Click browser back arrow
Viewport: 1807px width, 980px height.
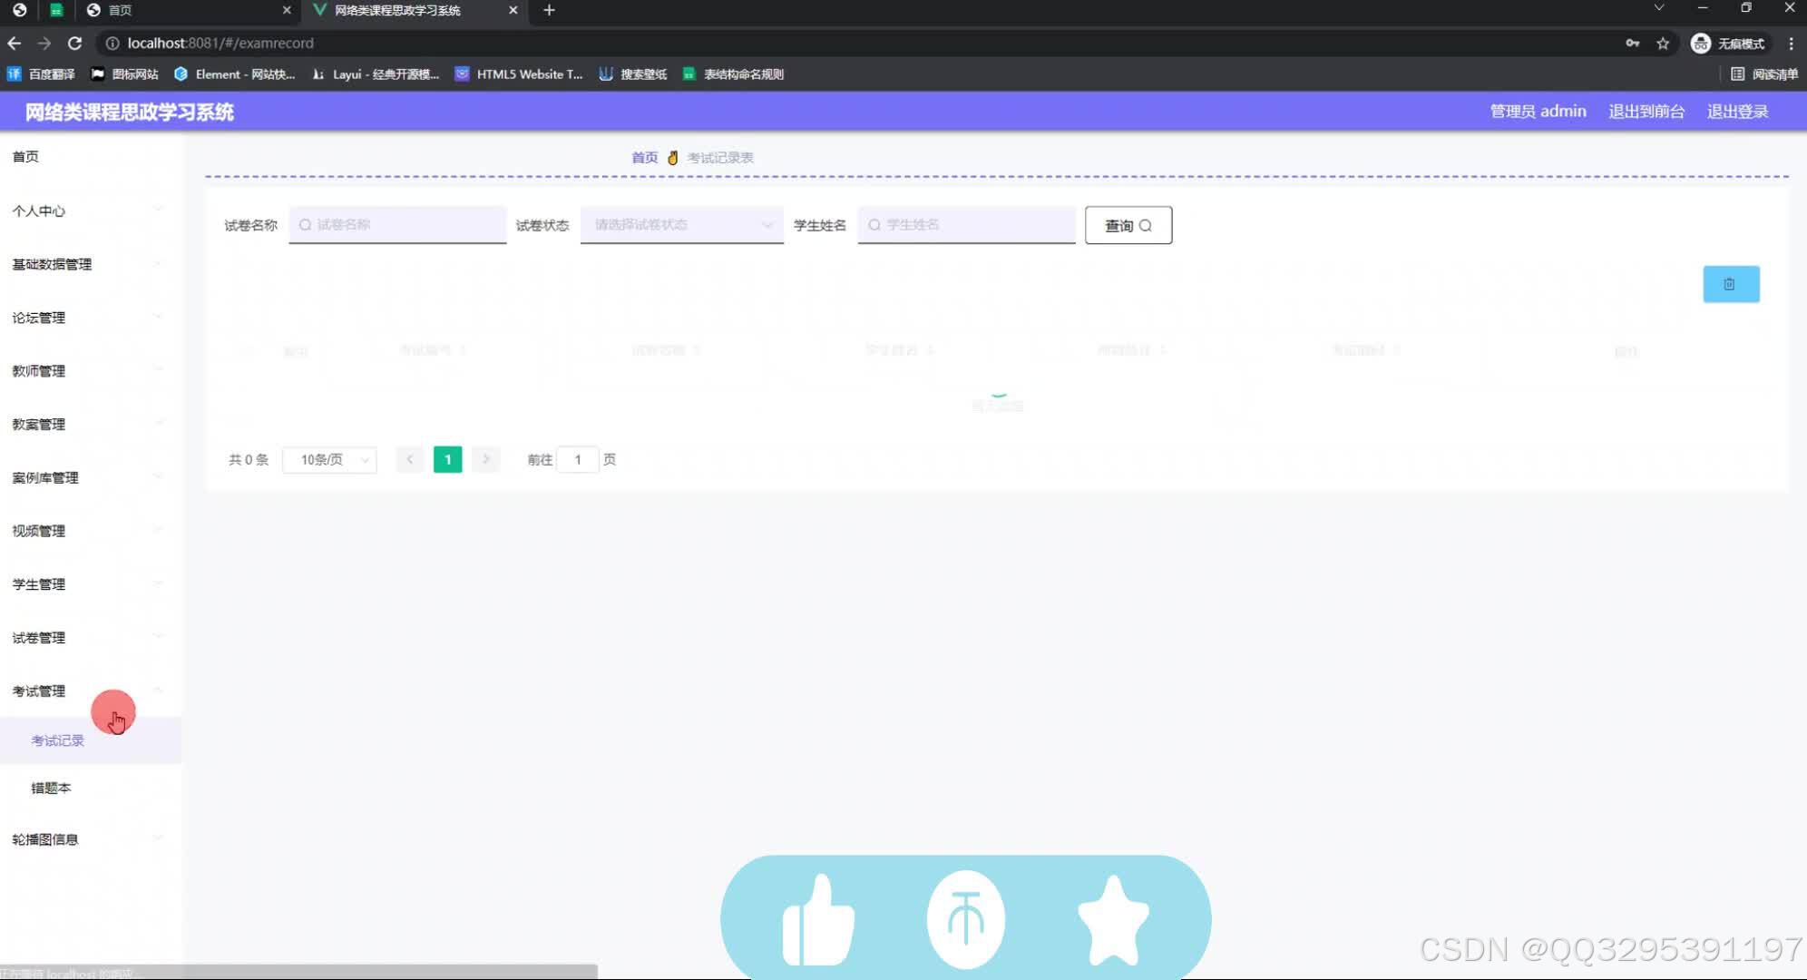coord(15,44)
